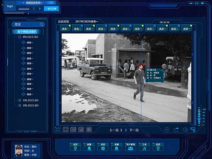Switch to nine-window grid layout
Image resolution: width=212 pixels, height=159 pixels.
pyautogui.click(x=89, y=129)
